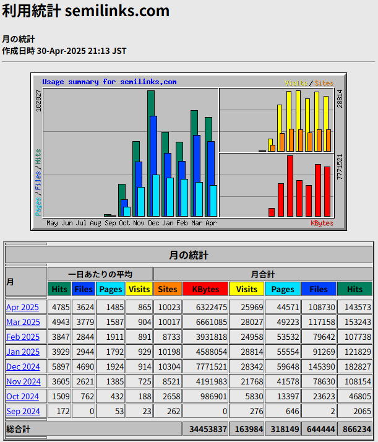The width and height of the screenshot is (378, 442).
Task: Open the Dec 2024 monthly report
Action: (23, 366)
